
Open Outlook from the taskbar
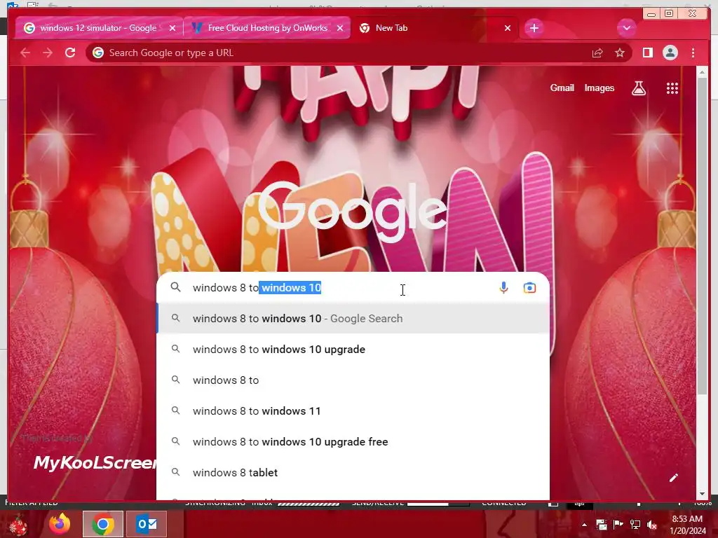point(147,524)
